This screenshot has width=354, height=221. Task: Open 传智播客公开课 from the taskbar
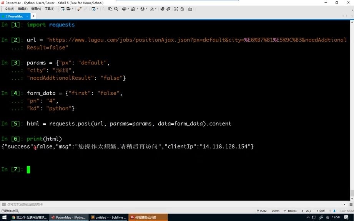(148, 217)
